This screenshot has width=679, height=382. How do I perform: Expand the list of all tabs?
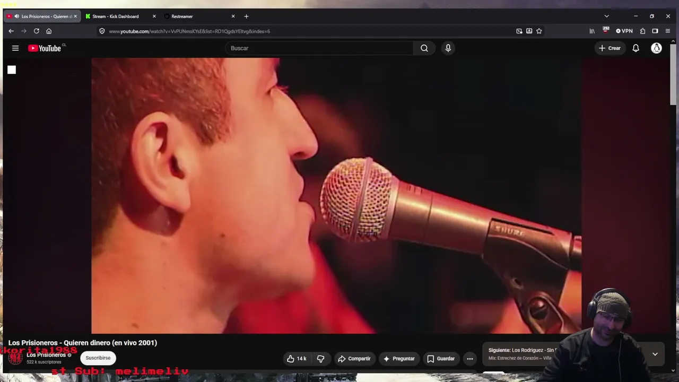607,16
